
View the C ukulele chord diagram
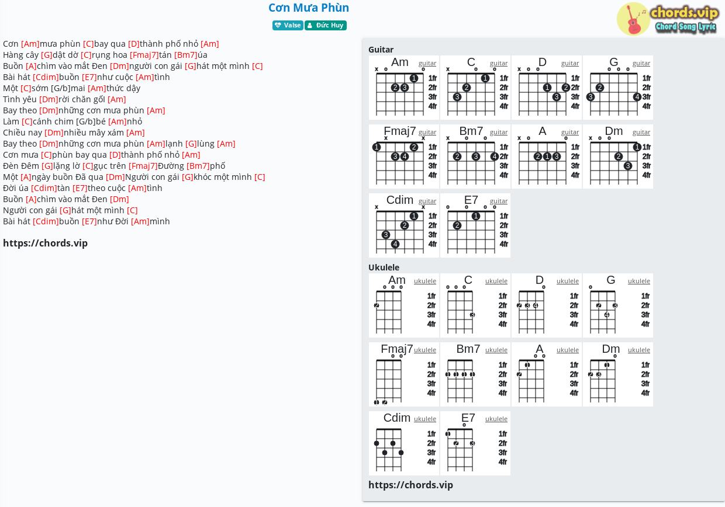tap(475, 306)
